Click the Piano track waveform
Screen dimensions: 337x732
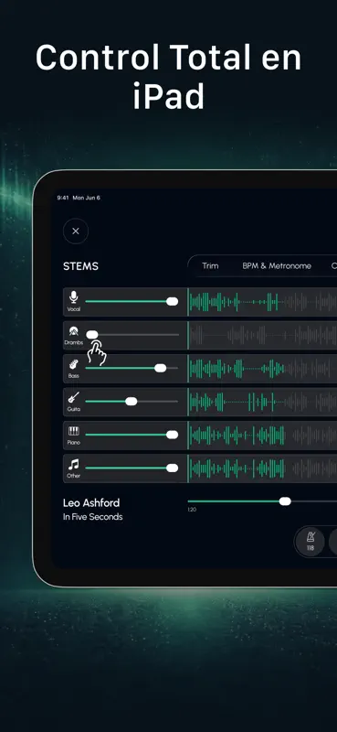(x=262, y=436)
